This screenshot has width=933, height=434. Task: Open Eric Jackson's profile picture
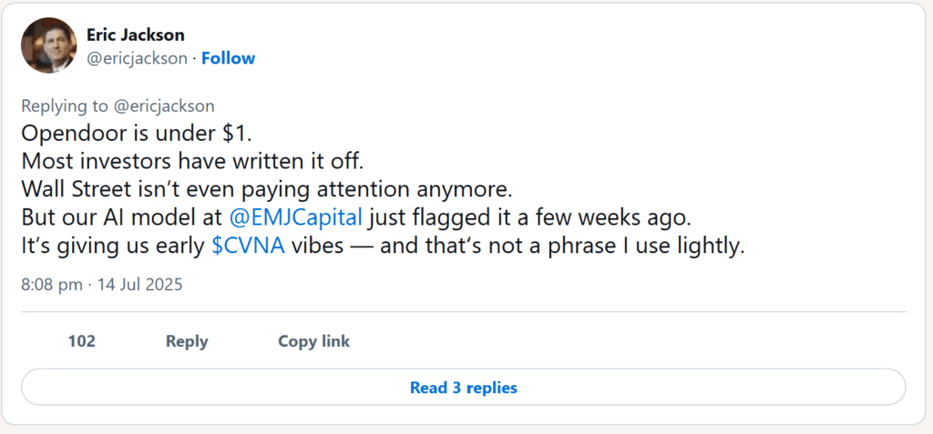[x=49, y=45]
